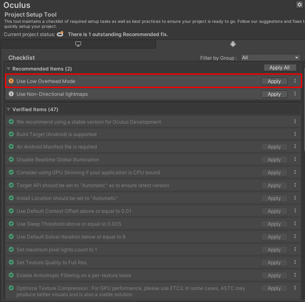Apply Use Non-Directional lightmaps fix

point(274,94)
